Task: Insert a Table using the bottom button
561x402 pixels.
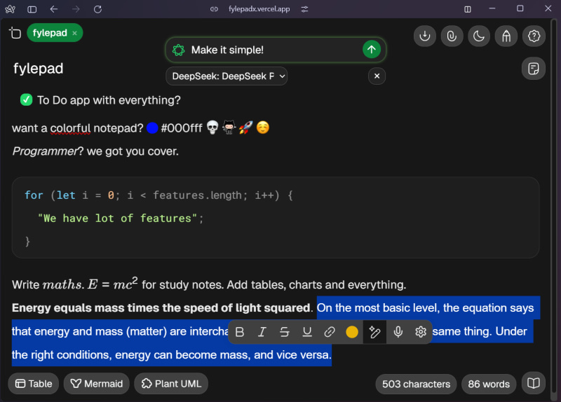Action: 34,384
